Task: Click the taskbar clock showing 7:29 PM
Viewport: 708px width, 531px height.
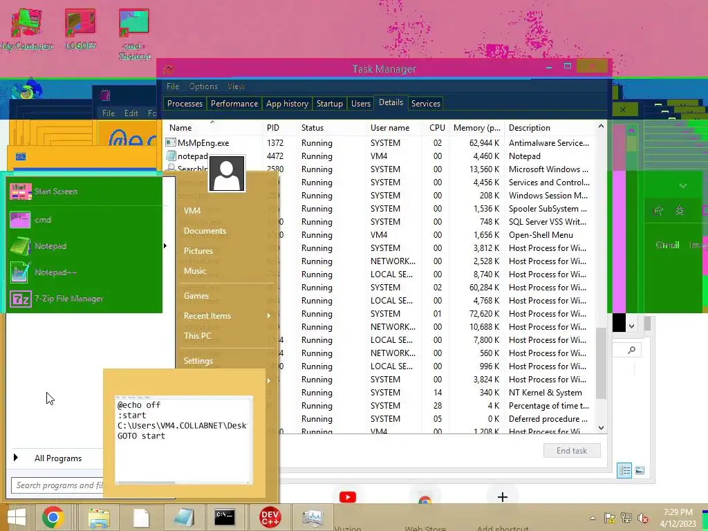Action: pos(678,518)
